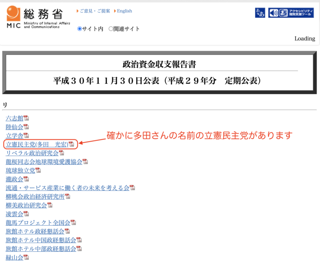
Task: Open the PDF icon beside 陸仙会
Action: [x=26, y=127]
